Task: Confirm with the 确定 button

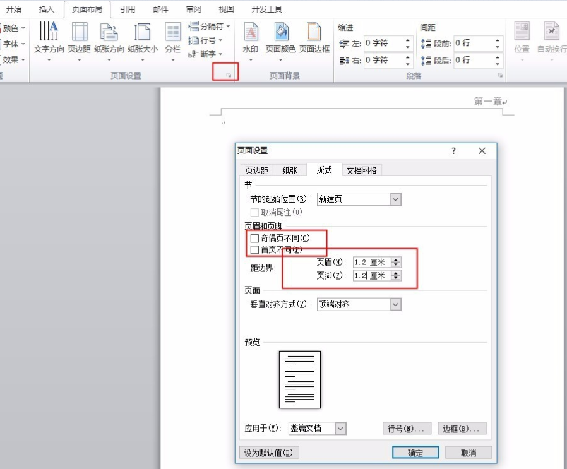Action: [415, 453]
